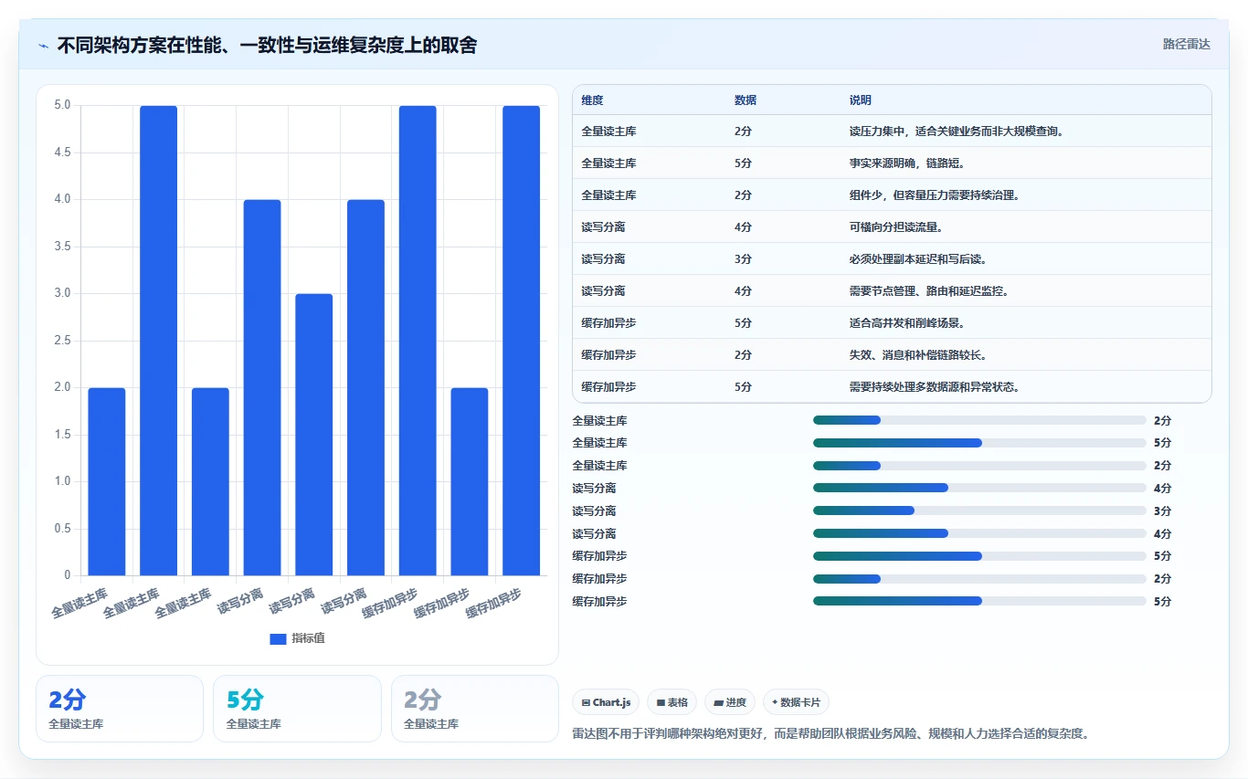Click the 全量读主库 progress bar showing 5分

coord(979,443)
